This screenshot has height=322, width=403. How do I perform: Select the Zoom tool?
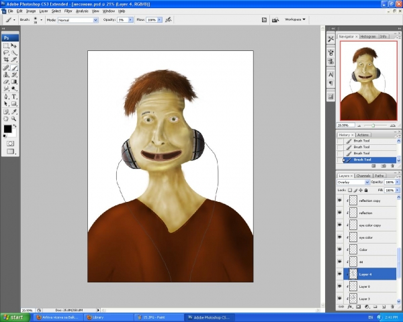click(x=14, y=119)
